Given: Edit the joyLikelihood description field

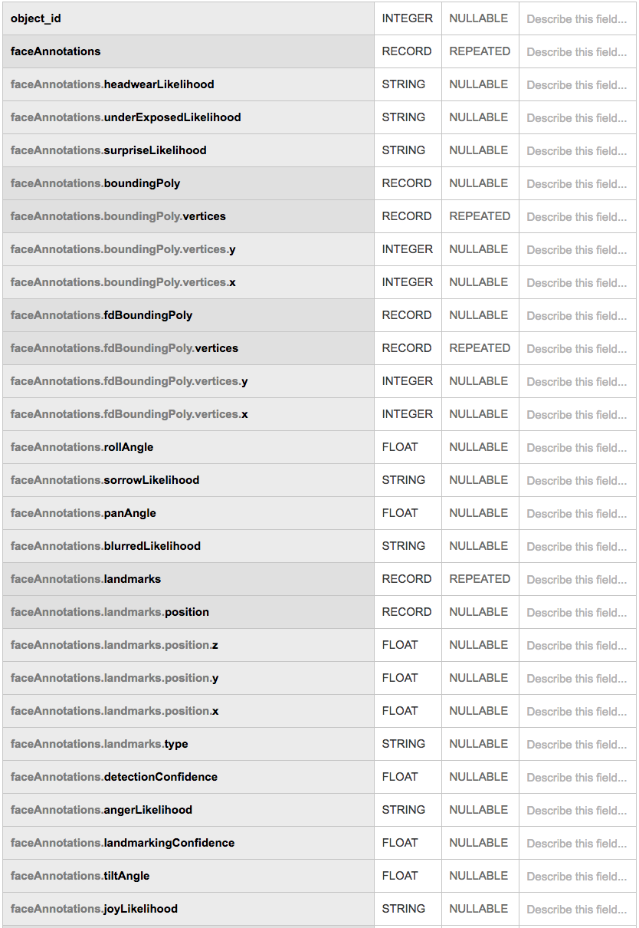Looking at the screenshot, I should click(576, 910).
